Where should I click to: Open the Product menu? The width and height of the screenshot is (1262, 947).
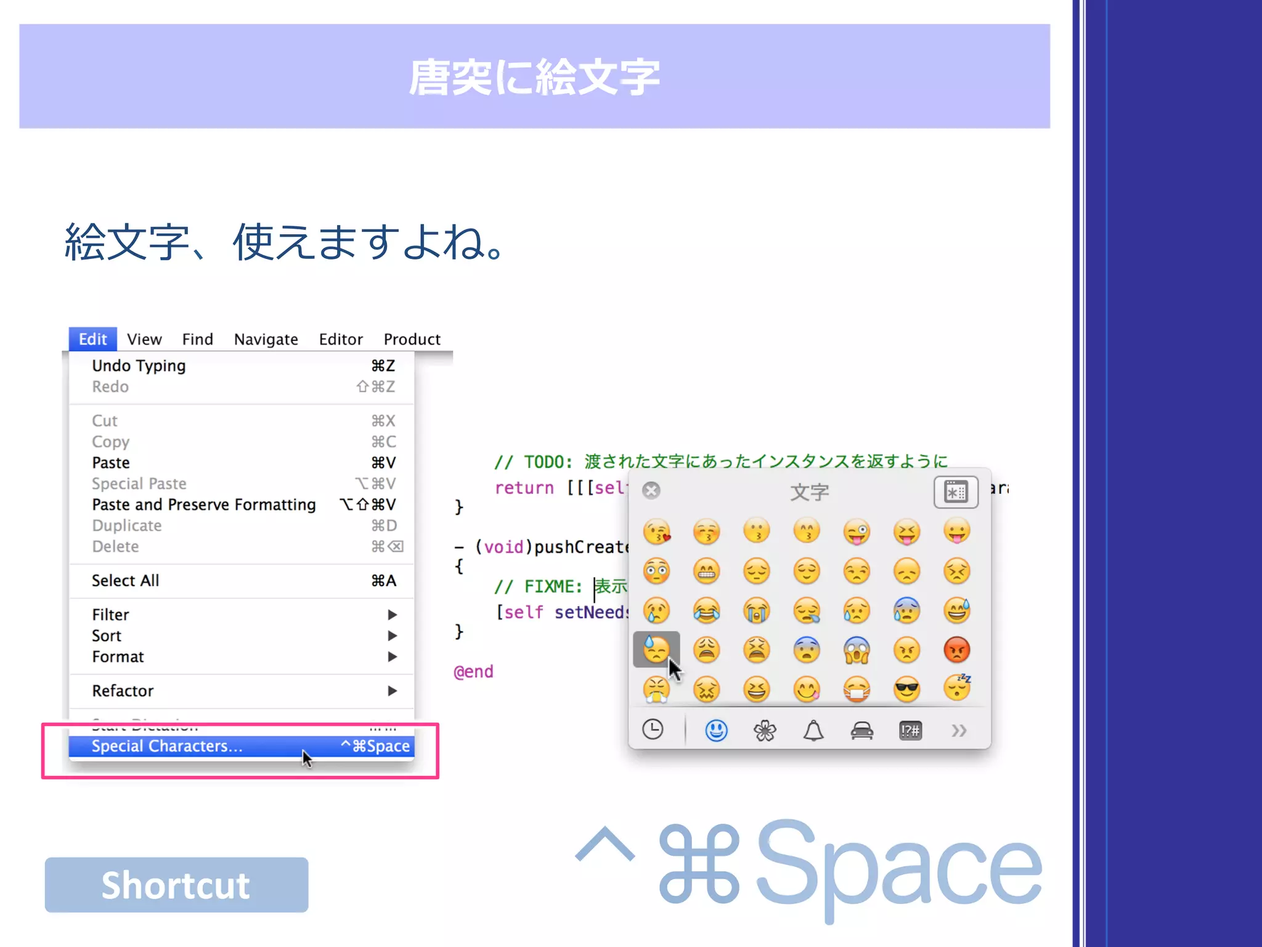point(412,340)
